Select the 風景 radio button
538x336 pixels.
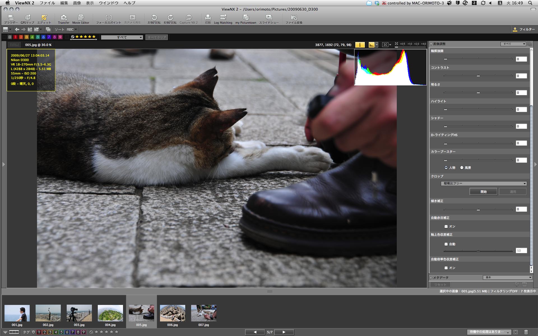[462, 168]
